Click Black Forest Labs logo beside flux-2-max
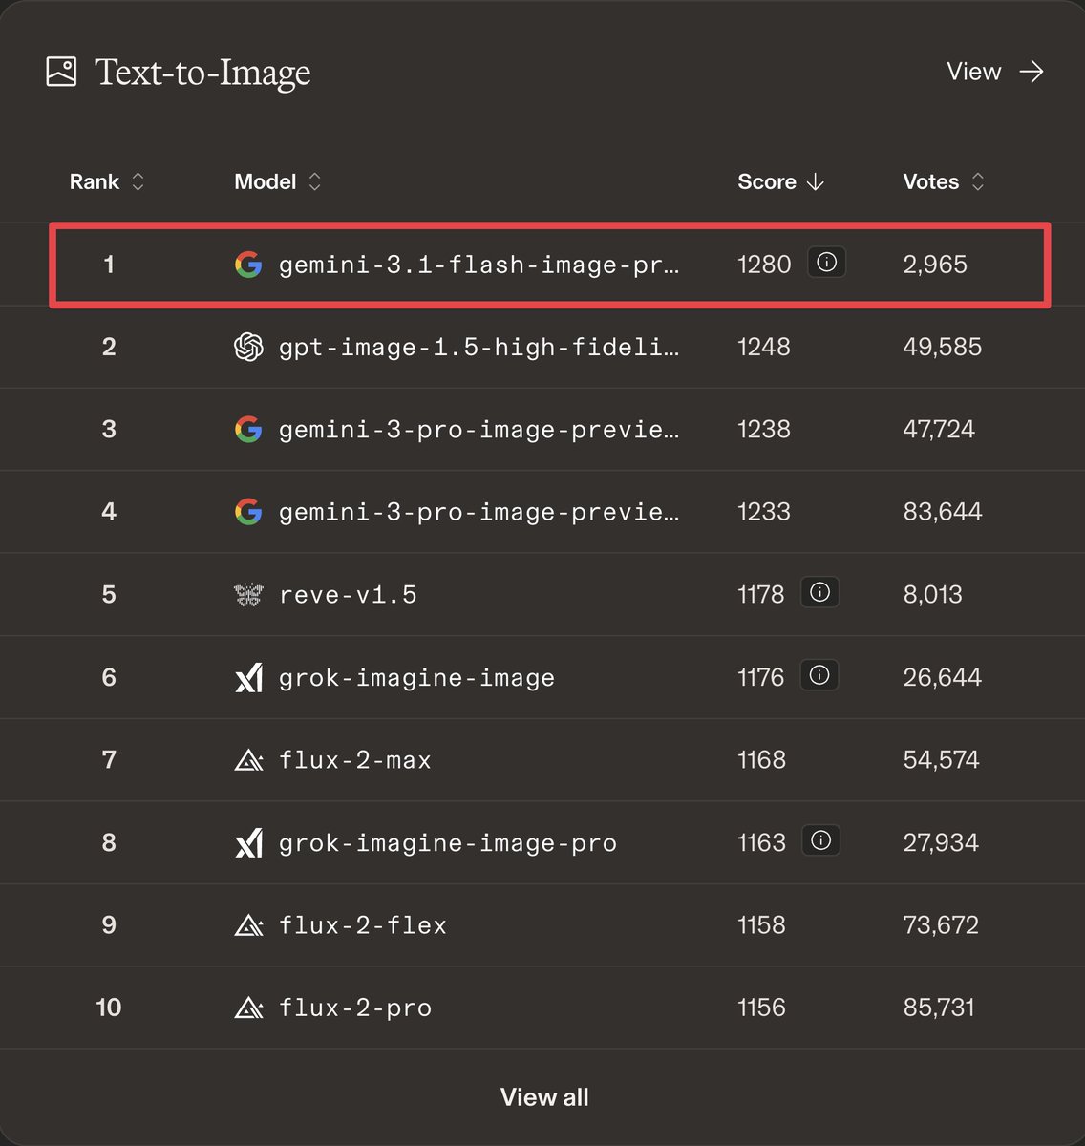 pos(248,760)
